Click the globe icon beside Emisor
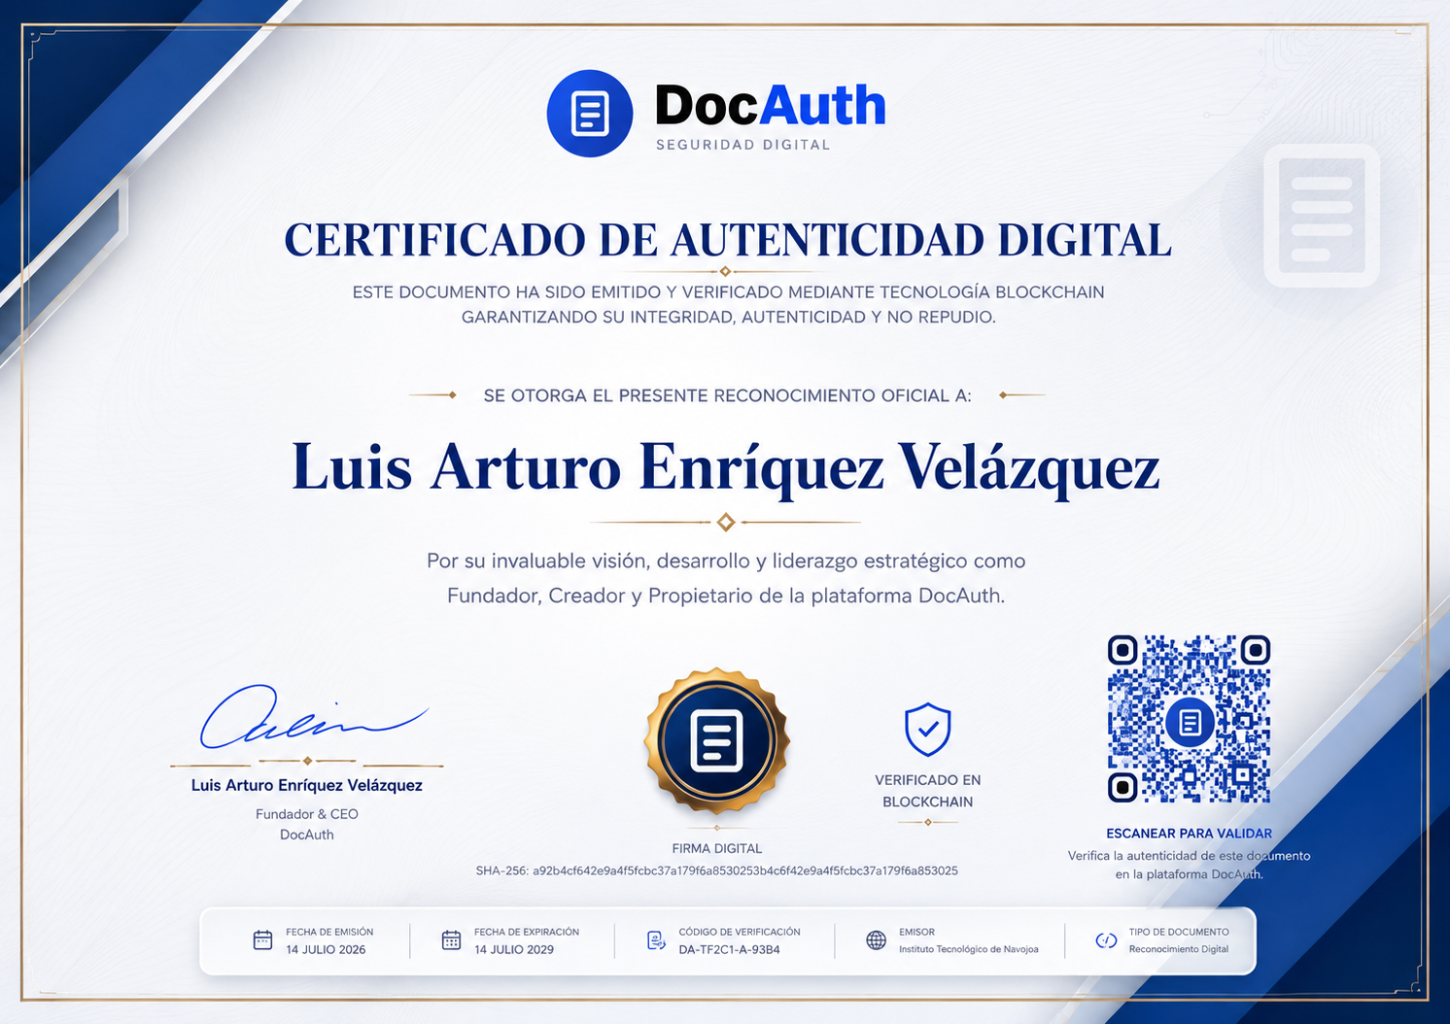 (x=876, y=939)
